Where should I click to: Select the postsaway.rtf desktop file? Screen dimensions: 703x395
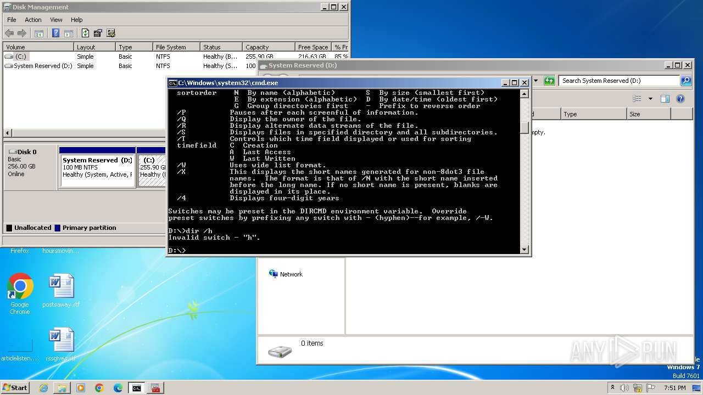[x=61, y=291]
